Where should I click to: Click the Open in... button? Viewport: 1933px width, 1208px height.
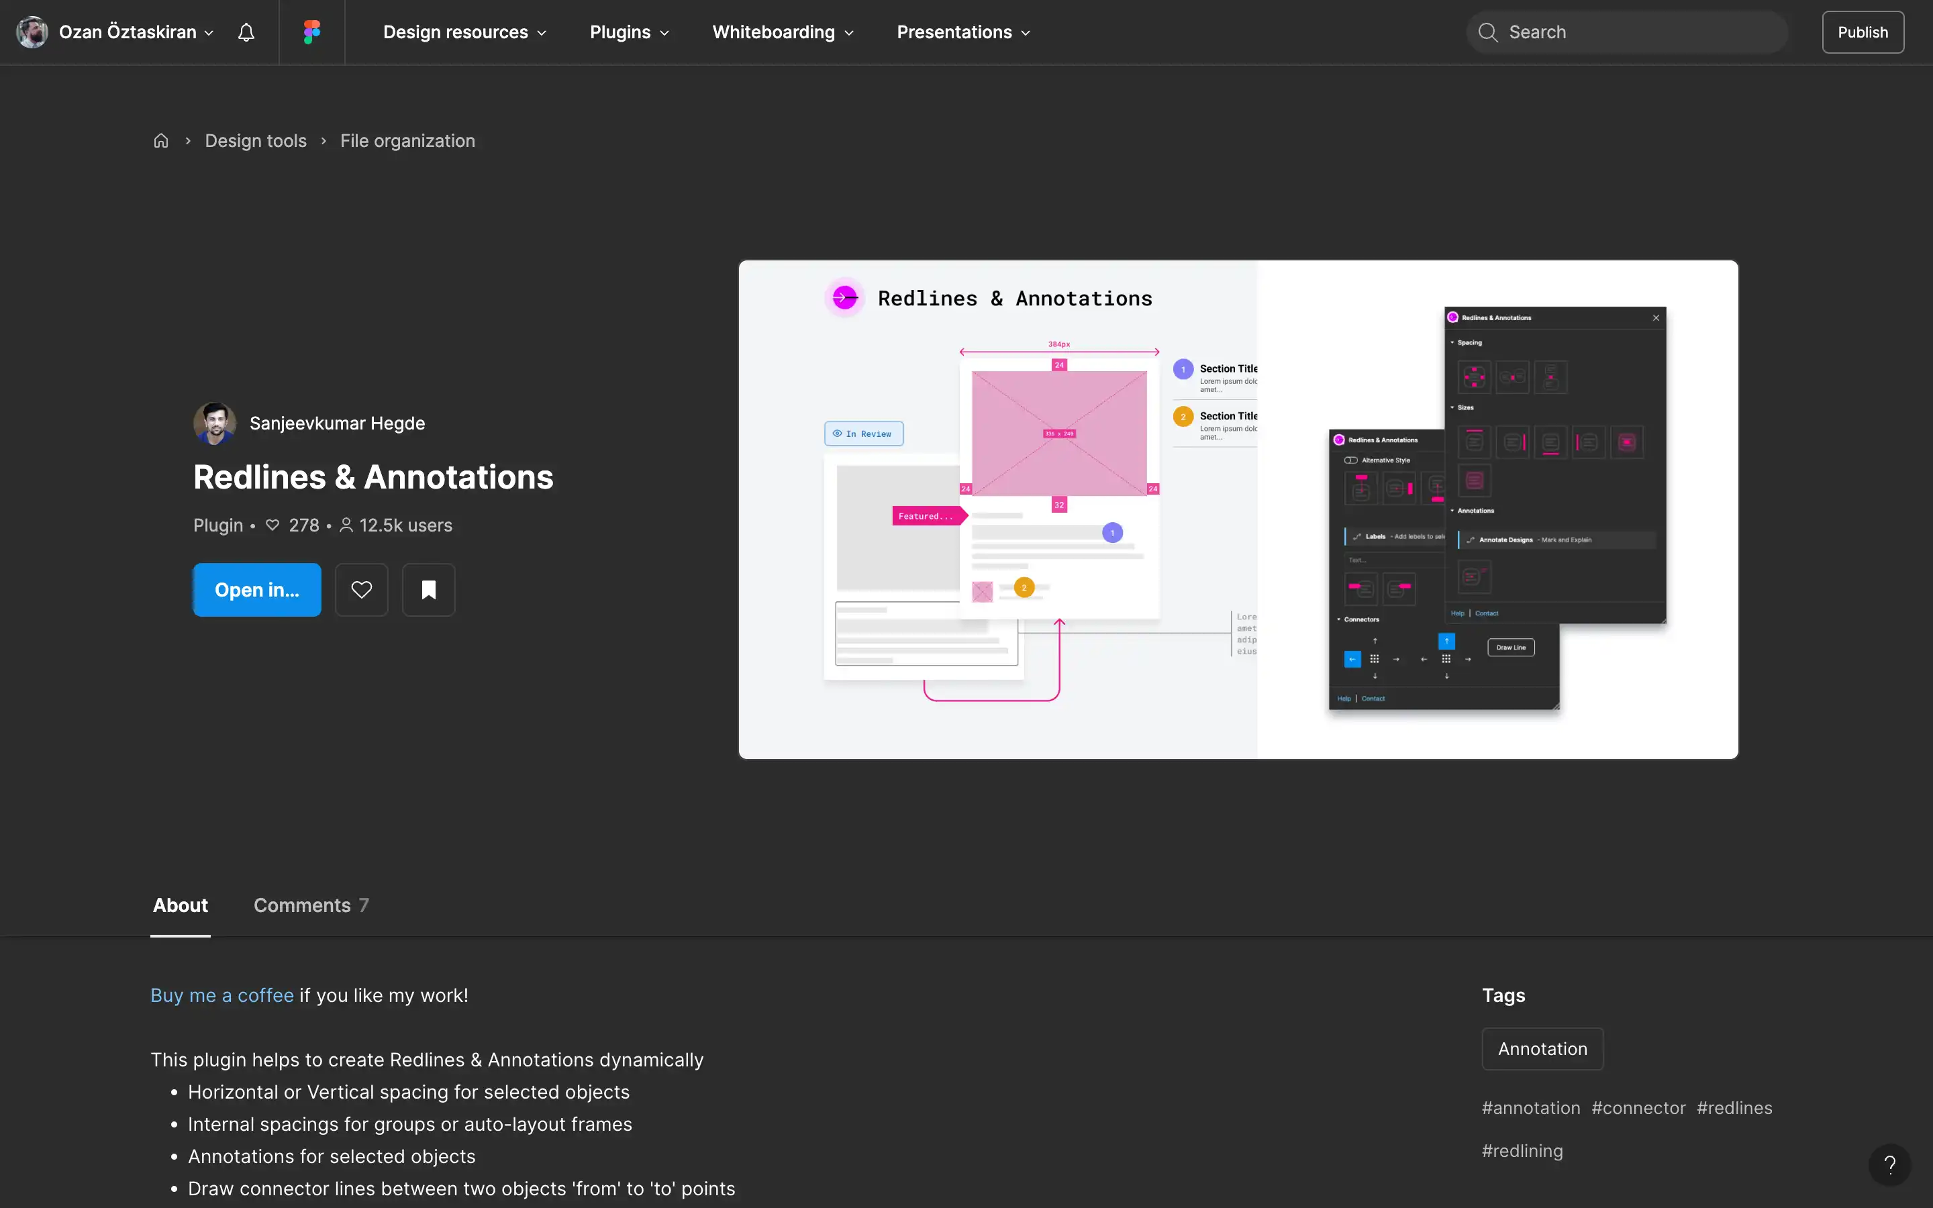click(256, 590)
